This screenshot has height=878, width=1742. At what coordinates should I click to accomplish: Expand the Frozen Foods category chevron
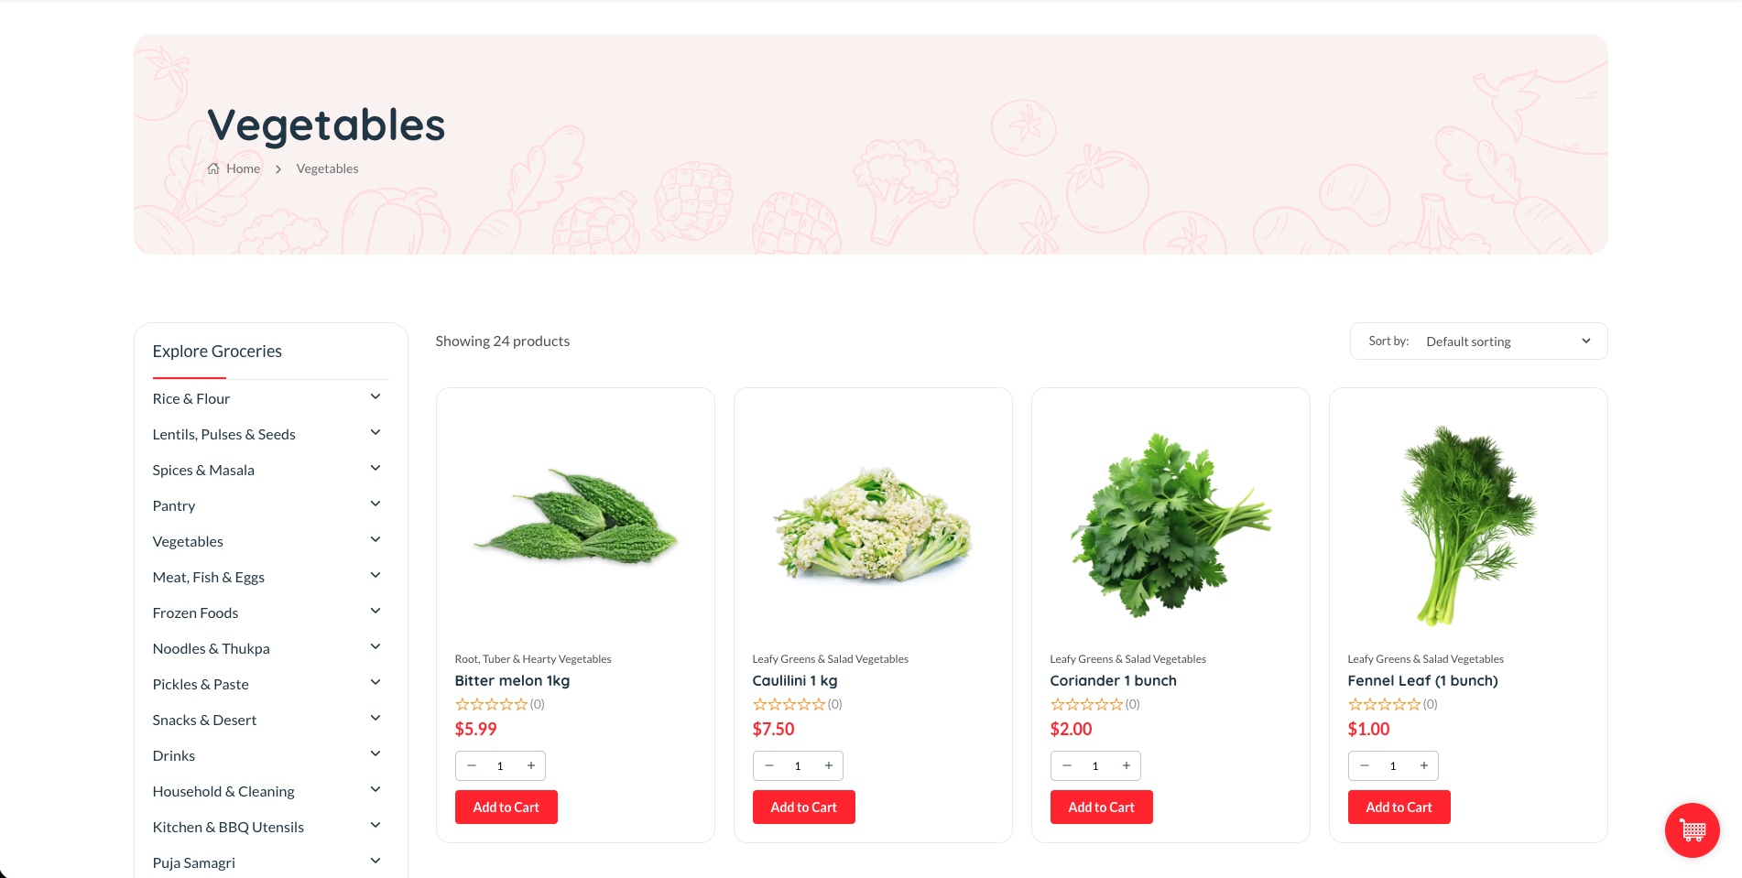pyautogui.click(x=376, y=611)
